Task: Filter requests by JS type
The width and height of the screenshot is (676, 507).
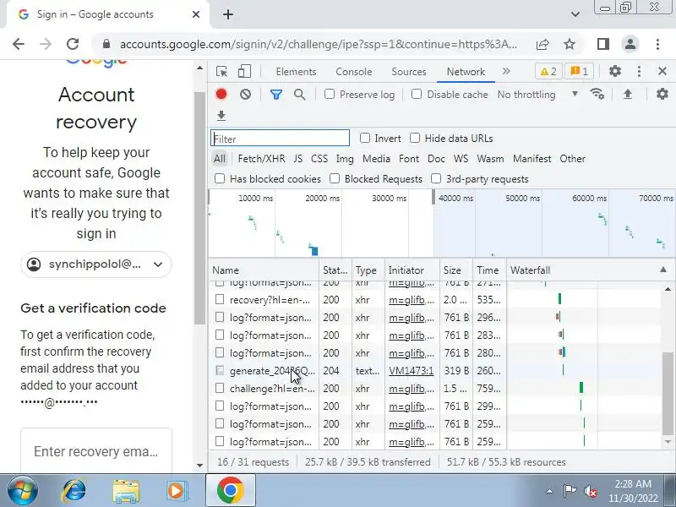Action: coord(298,159)
